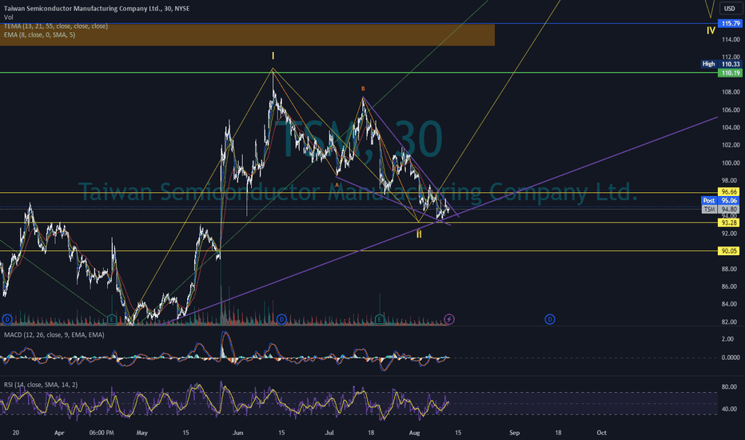The image size is (745, 440).
Task: Open the earnings marker dated late April
Action: [112, 319]
